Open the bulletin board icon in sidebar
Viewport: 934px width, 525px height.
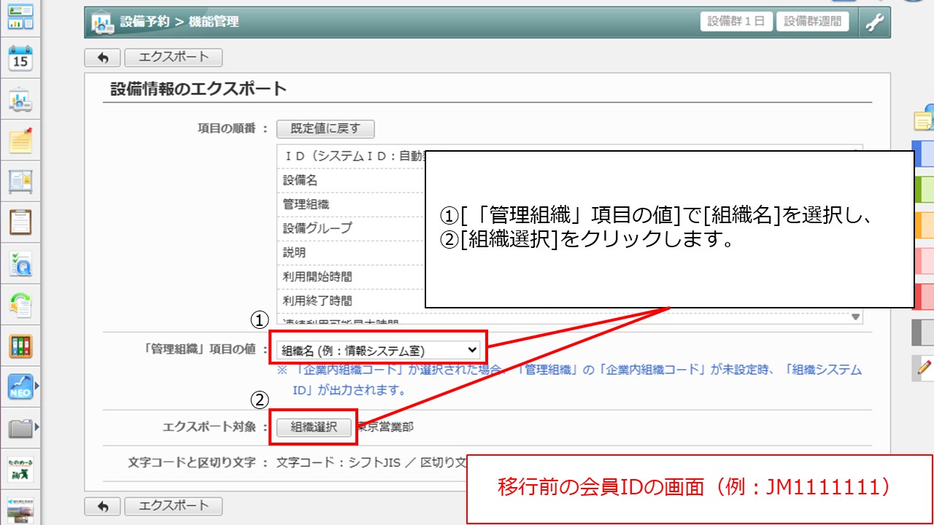[x=20, y=180]
